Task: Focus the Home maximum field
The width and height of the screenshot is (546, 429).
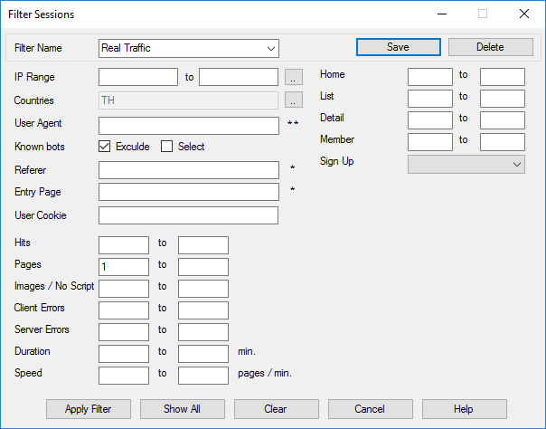Action: [503, 77]
